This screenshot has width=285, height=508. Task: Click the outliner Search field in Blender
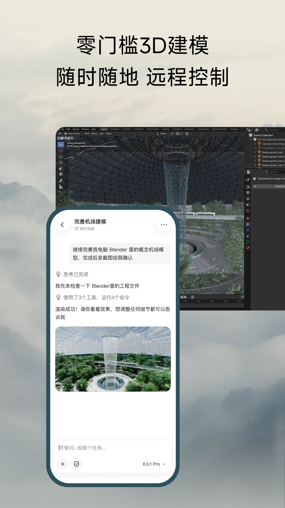[x=274, y=130]
